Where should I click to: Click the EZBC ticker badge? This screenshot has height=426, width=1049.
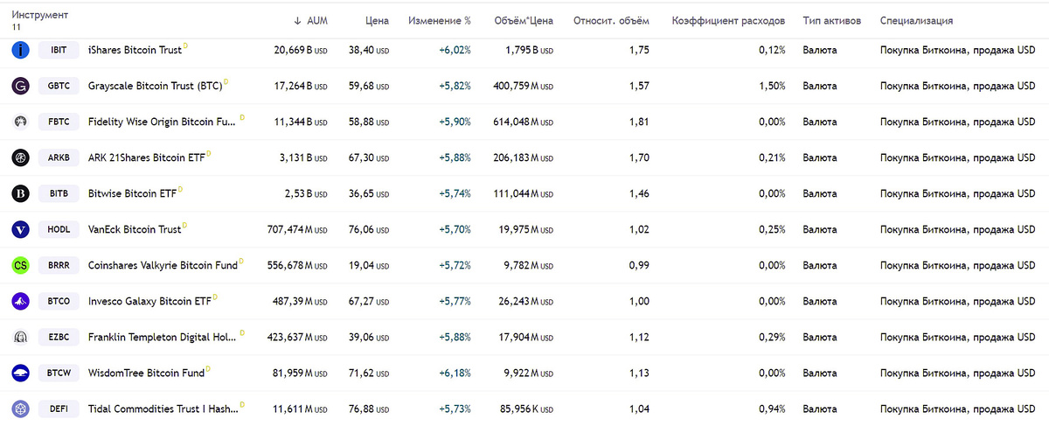coord(58,337)
